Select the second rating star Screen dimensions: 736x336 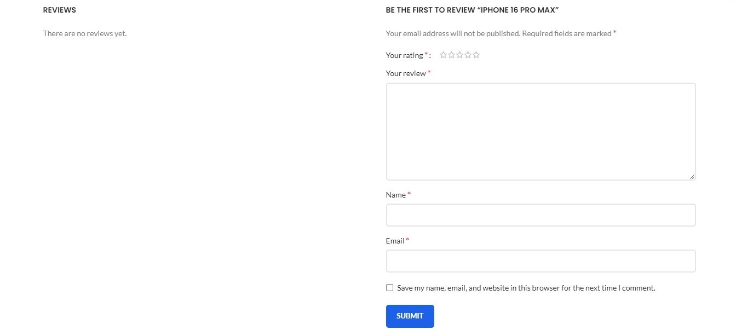[x=451, y=55]
